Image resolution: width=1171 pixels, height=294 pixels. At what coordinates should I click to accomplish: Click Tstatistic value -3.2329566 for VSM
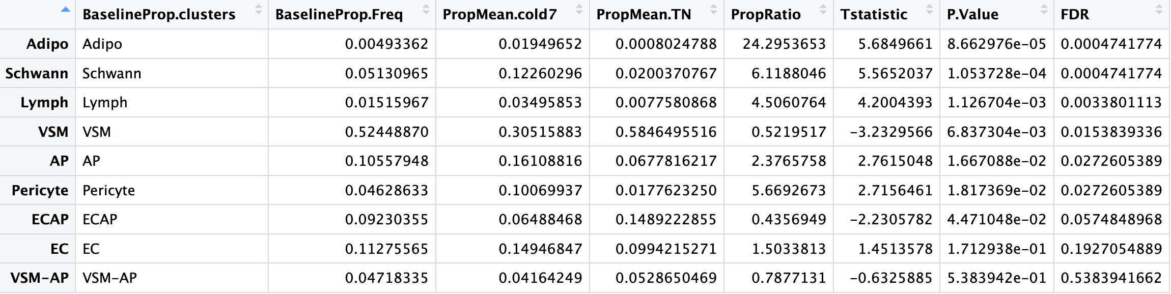[891, 132]
